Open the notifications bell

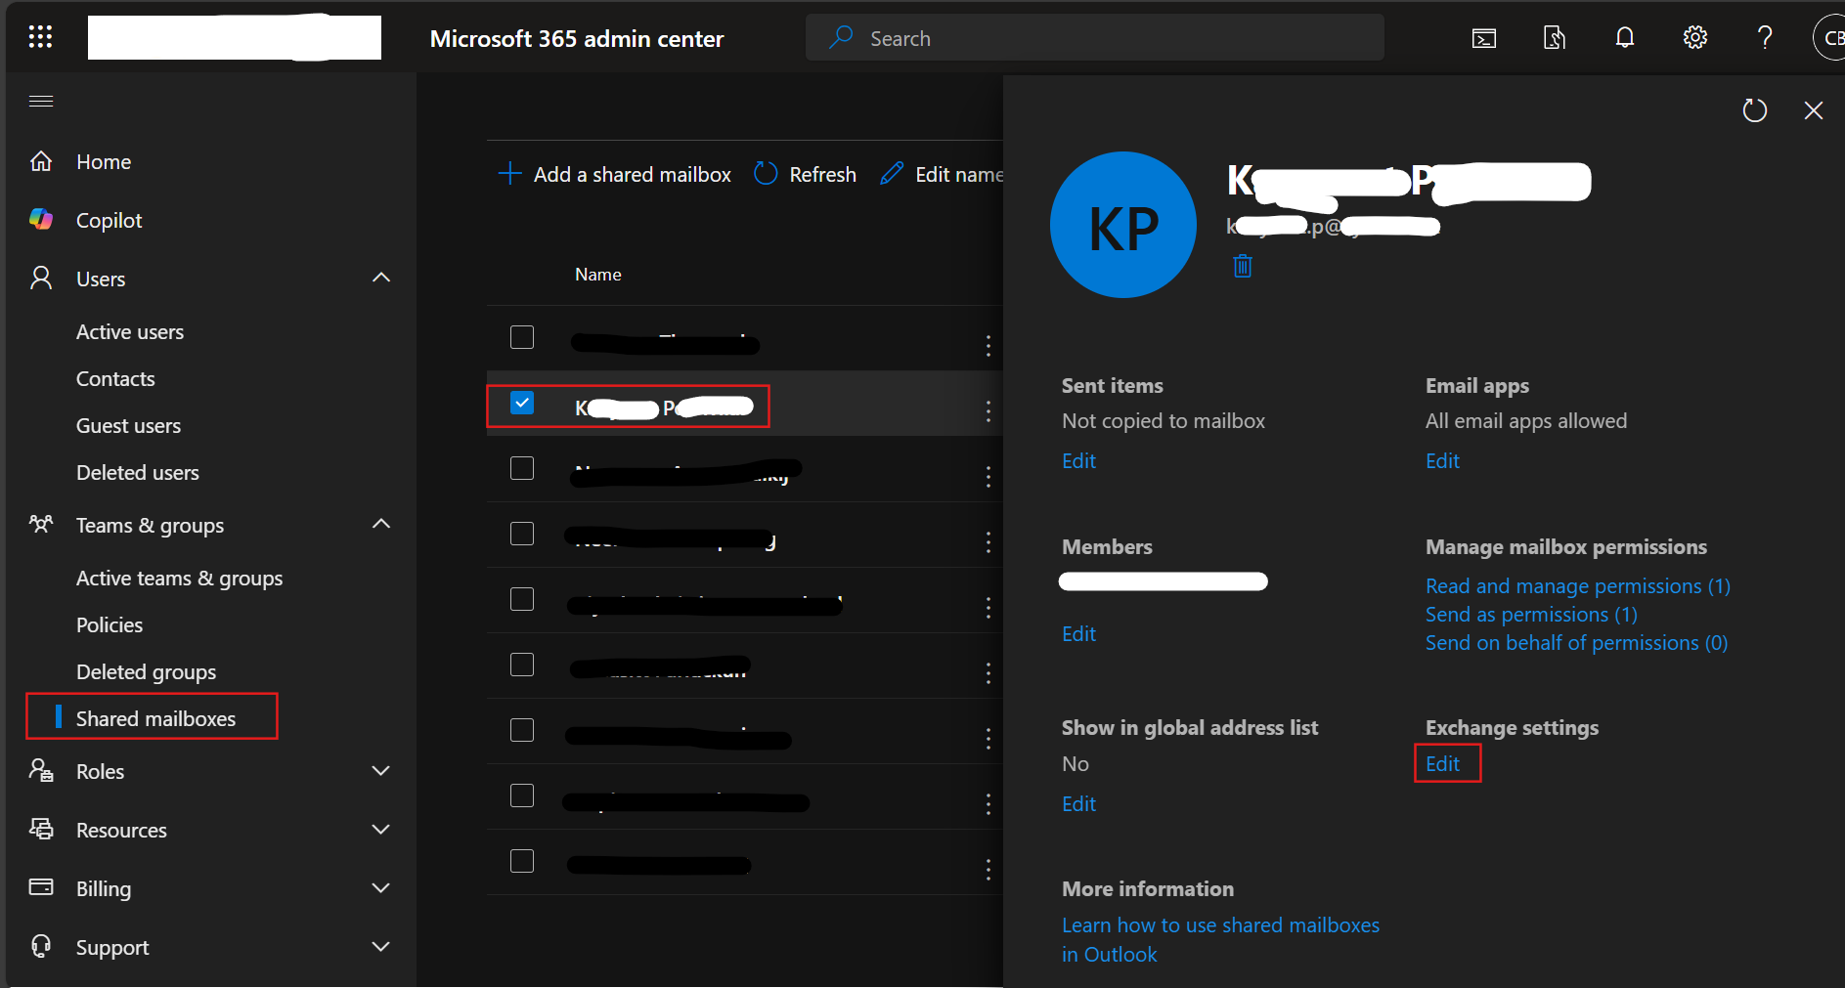tap(1624, 38)
